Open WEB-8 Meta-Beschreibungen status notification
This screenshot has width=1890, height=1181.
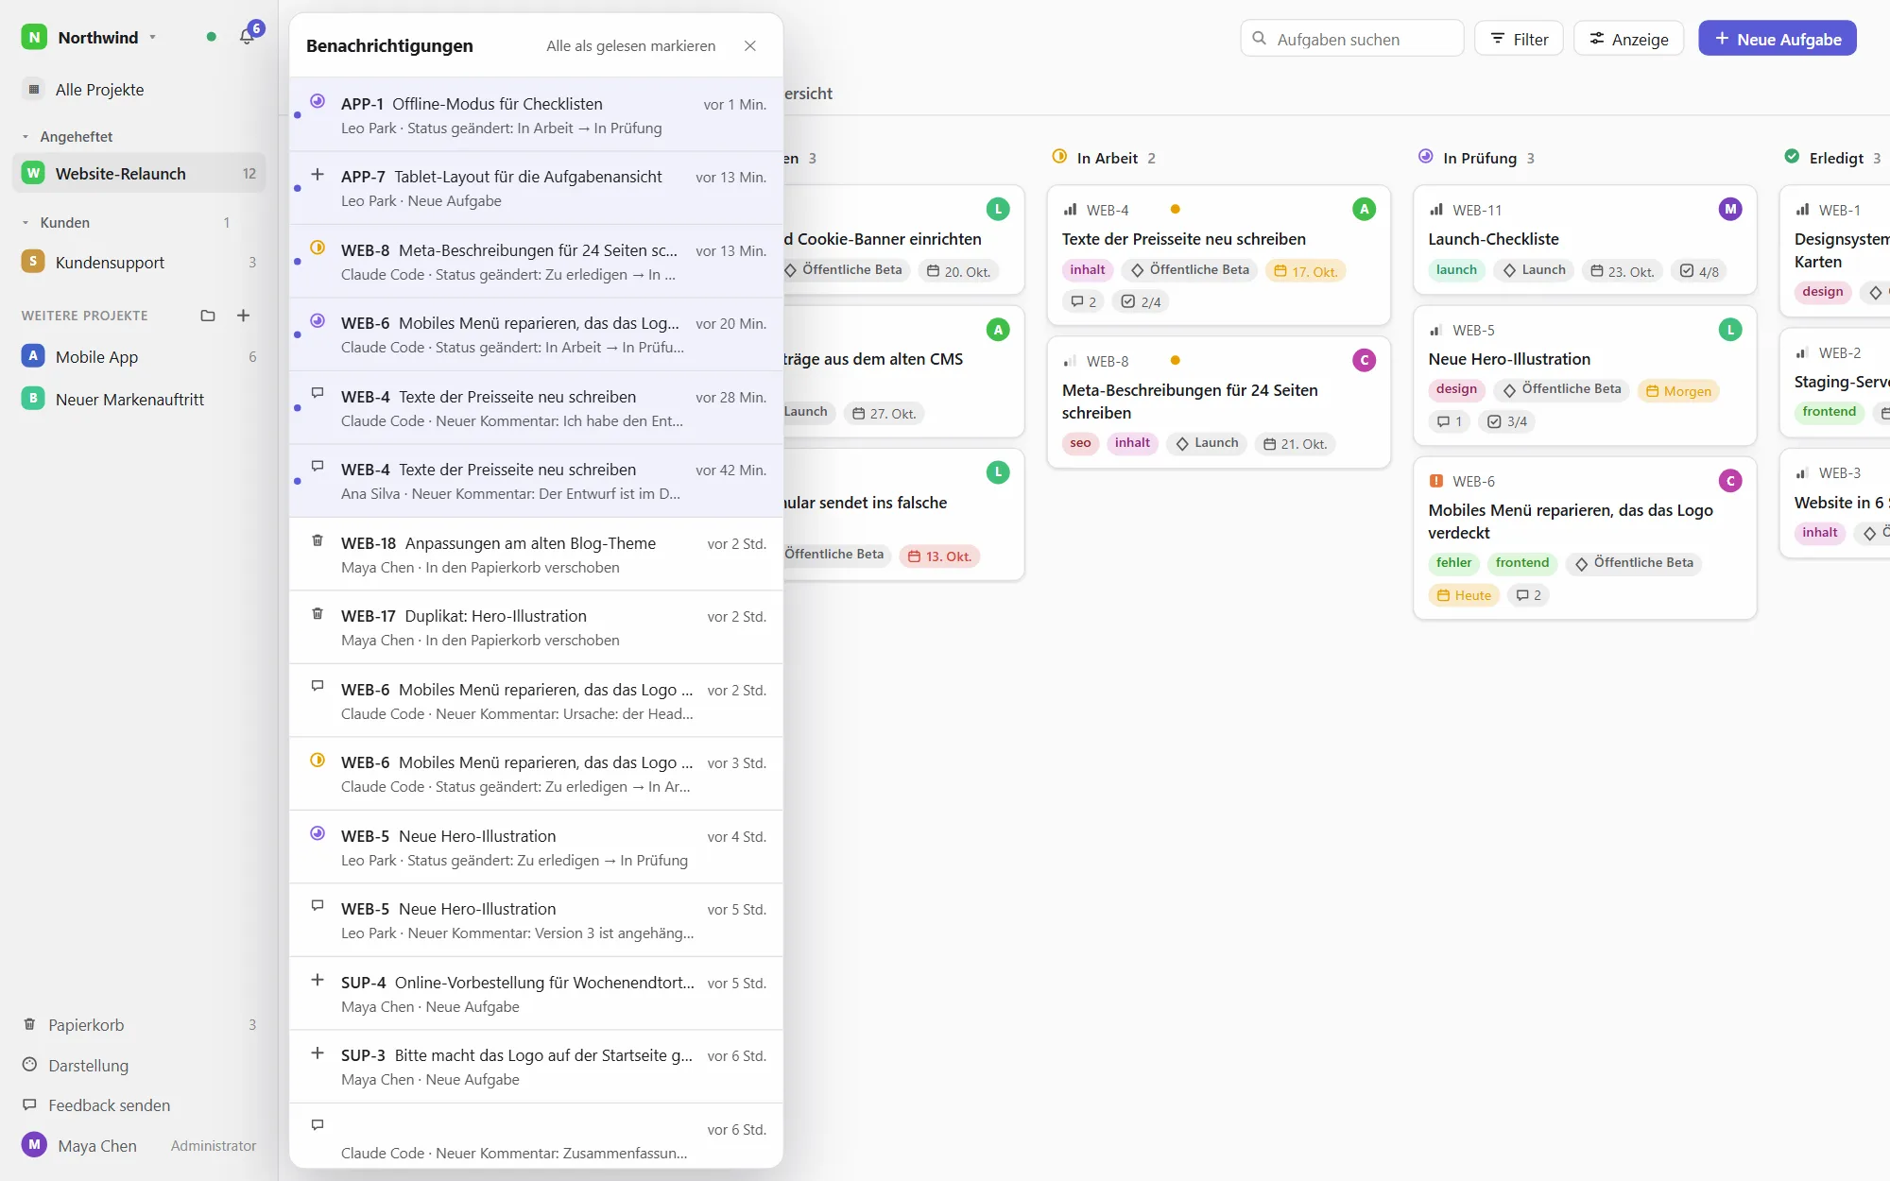536,262
